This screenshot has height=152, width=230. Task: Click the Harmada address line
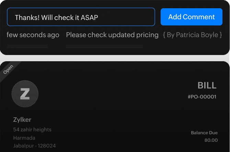click(x=24, y=138)
